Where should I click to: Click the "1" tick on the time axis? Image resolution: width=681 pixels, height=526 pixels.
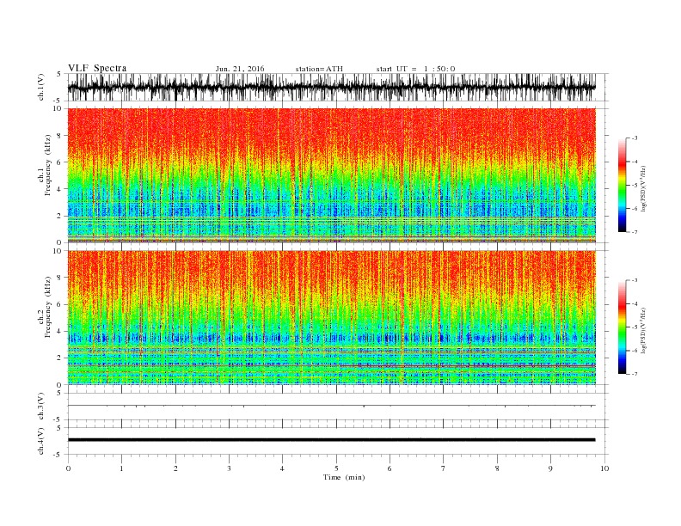click(x=121, y=468)
